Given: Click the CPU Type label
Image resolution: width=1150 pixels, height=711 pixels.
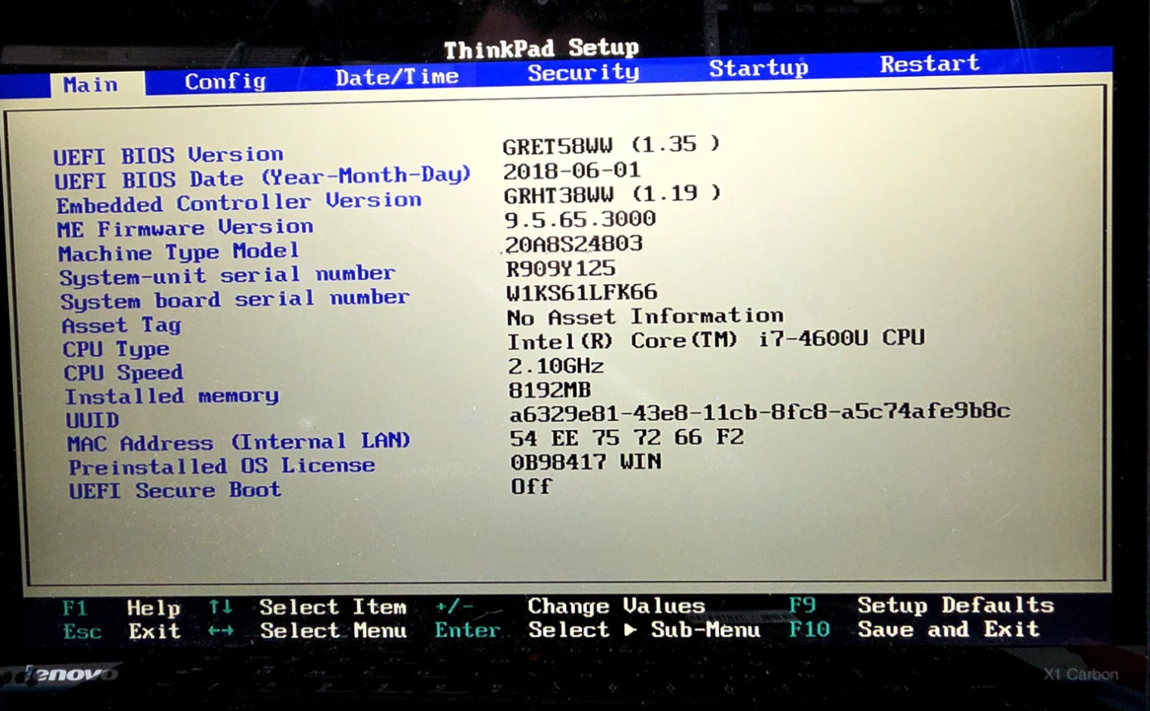Looking at the screenshot, I should [116, 349].
